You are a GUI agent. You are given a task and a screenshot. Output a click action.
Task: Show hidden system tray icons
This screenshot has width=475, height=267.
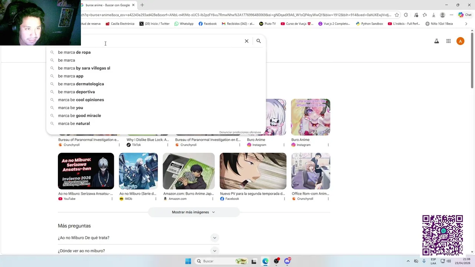[x=408, y=261]
